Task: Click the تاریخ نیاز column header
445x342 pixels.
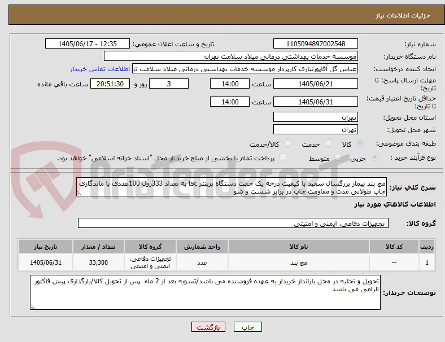Action: 45,247
